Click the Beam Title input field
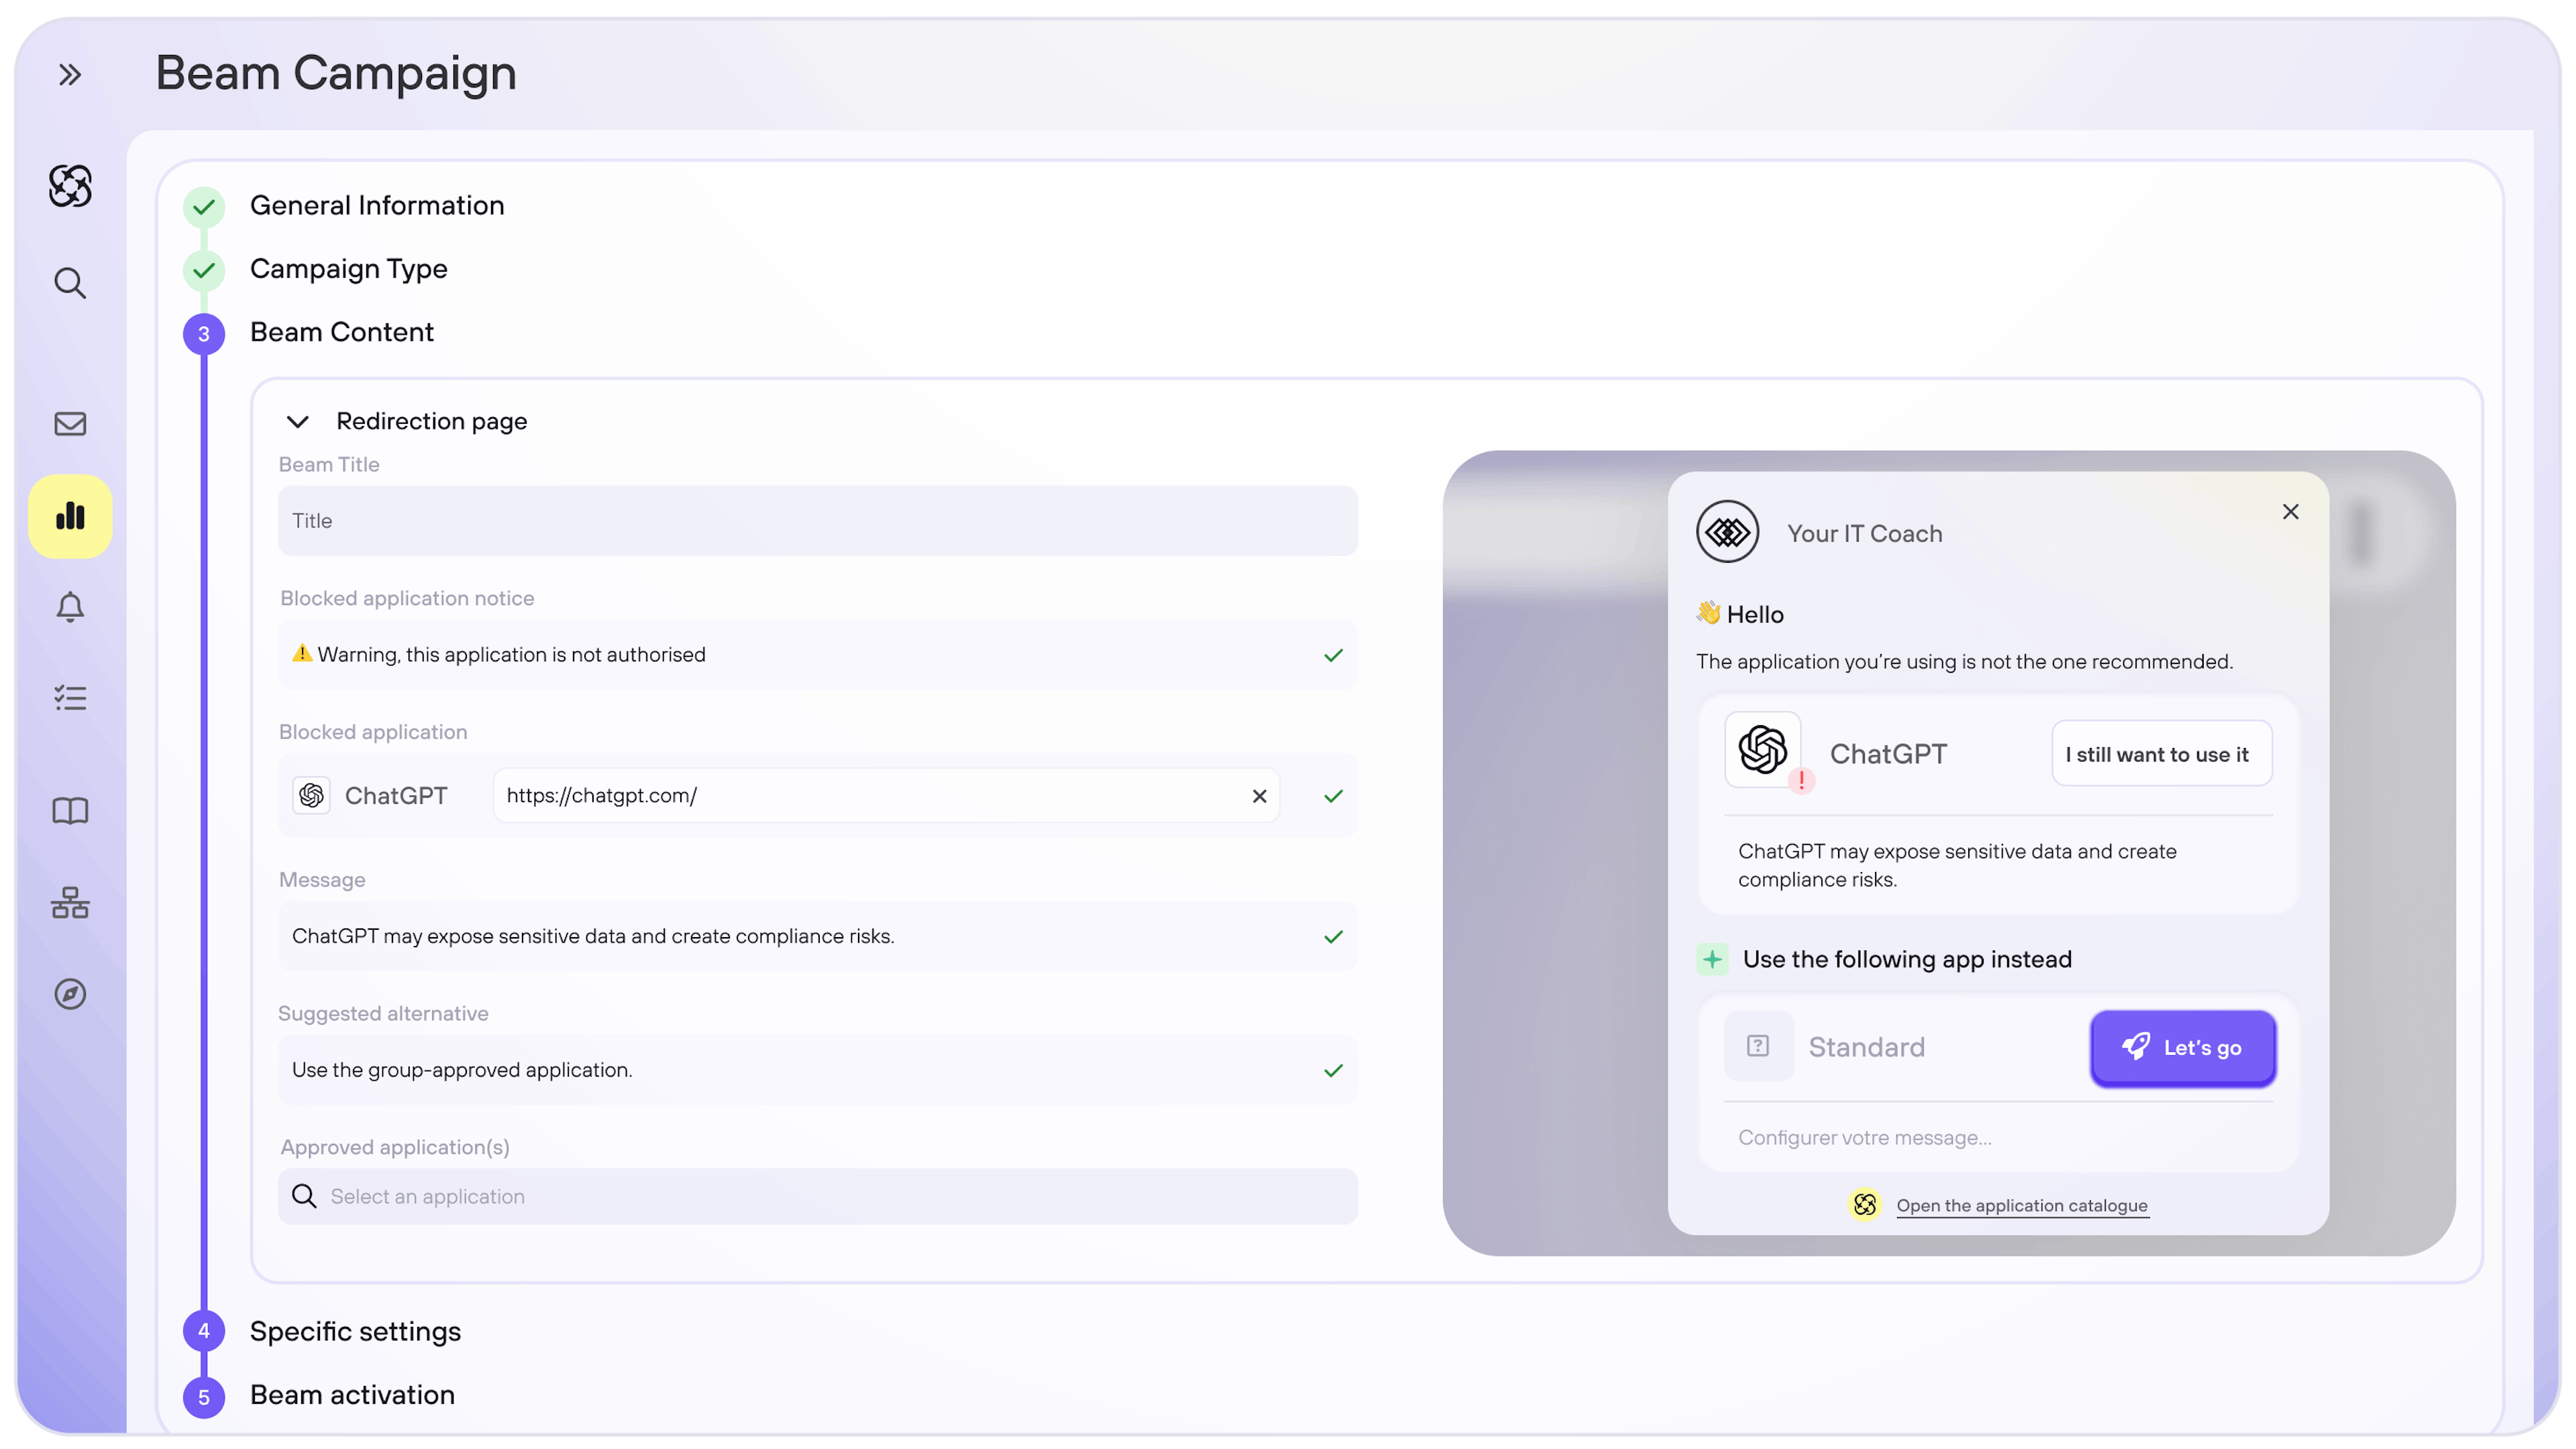Viewport: 2576px width, 1449px height. pos(817,521)
